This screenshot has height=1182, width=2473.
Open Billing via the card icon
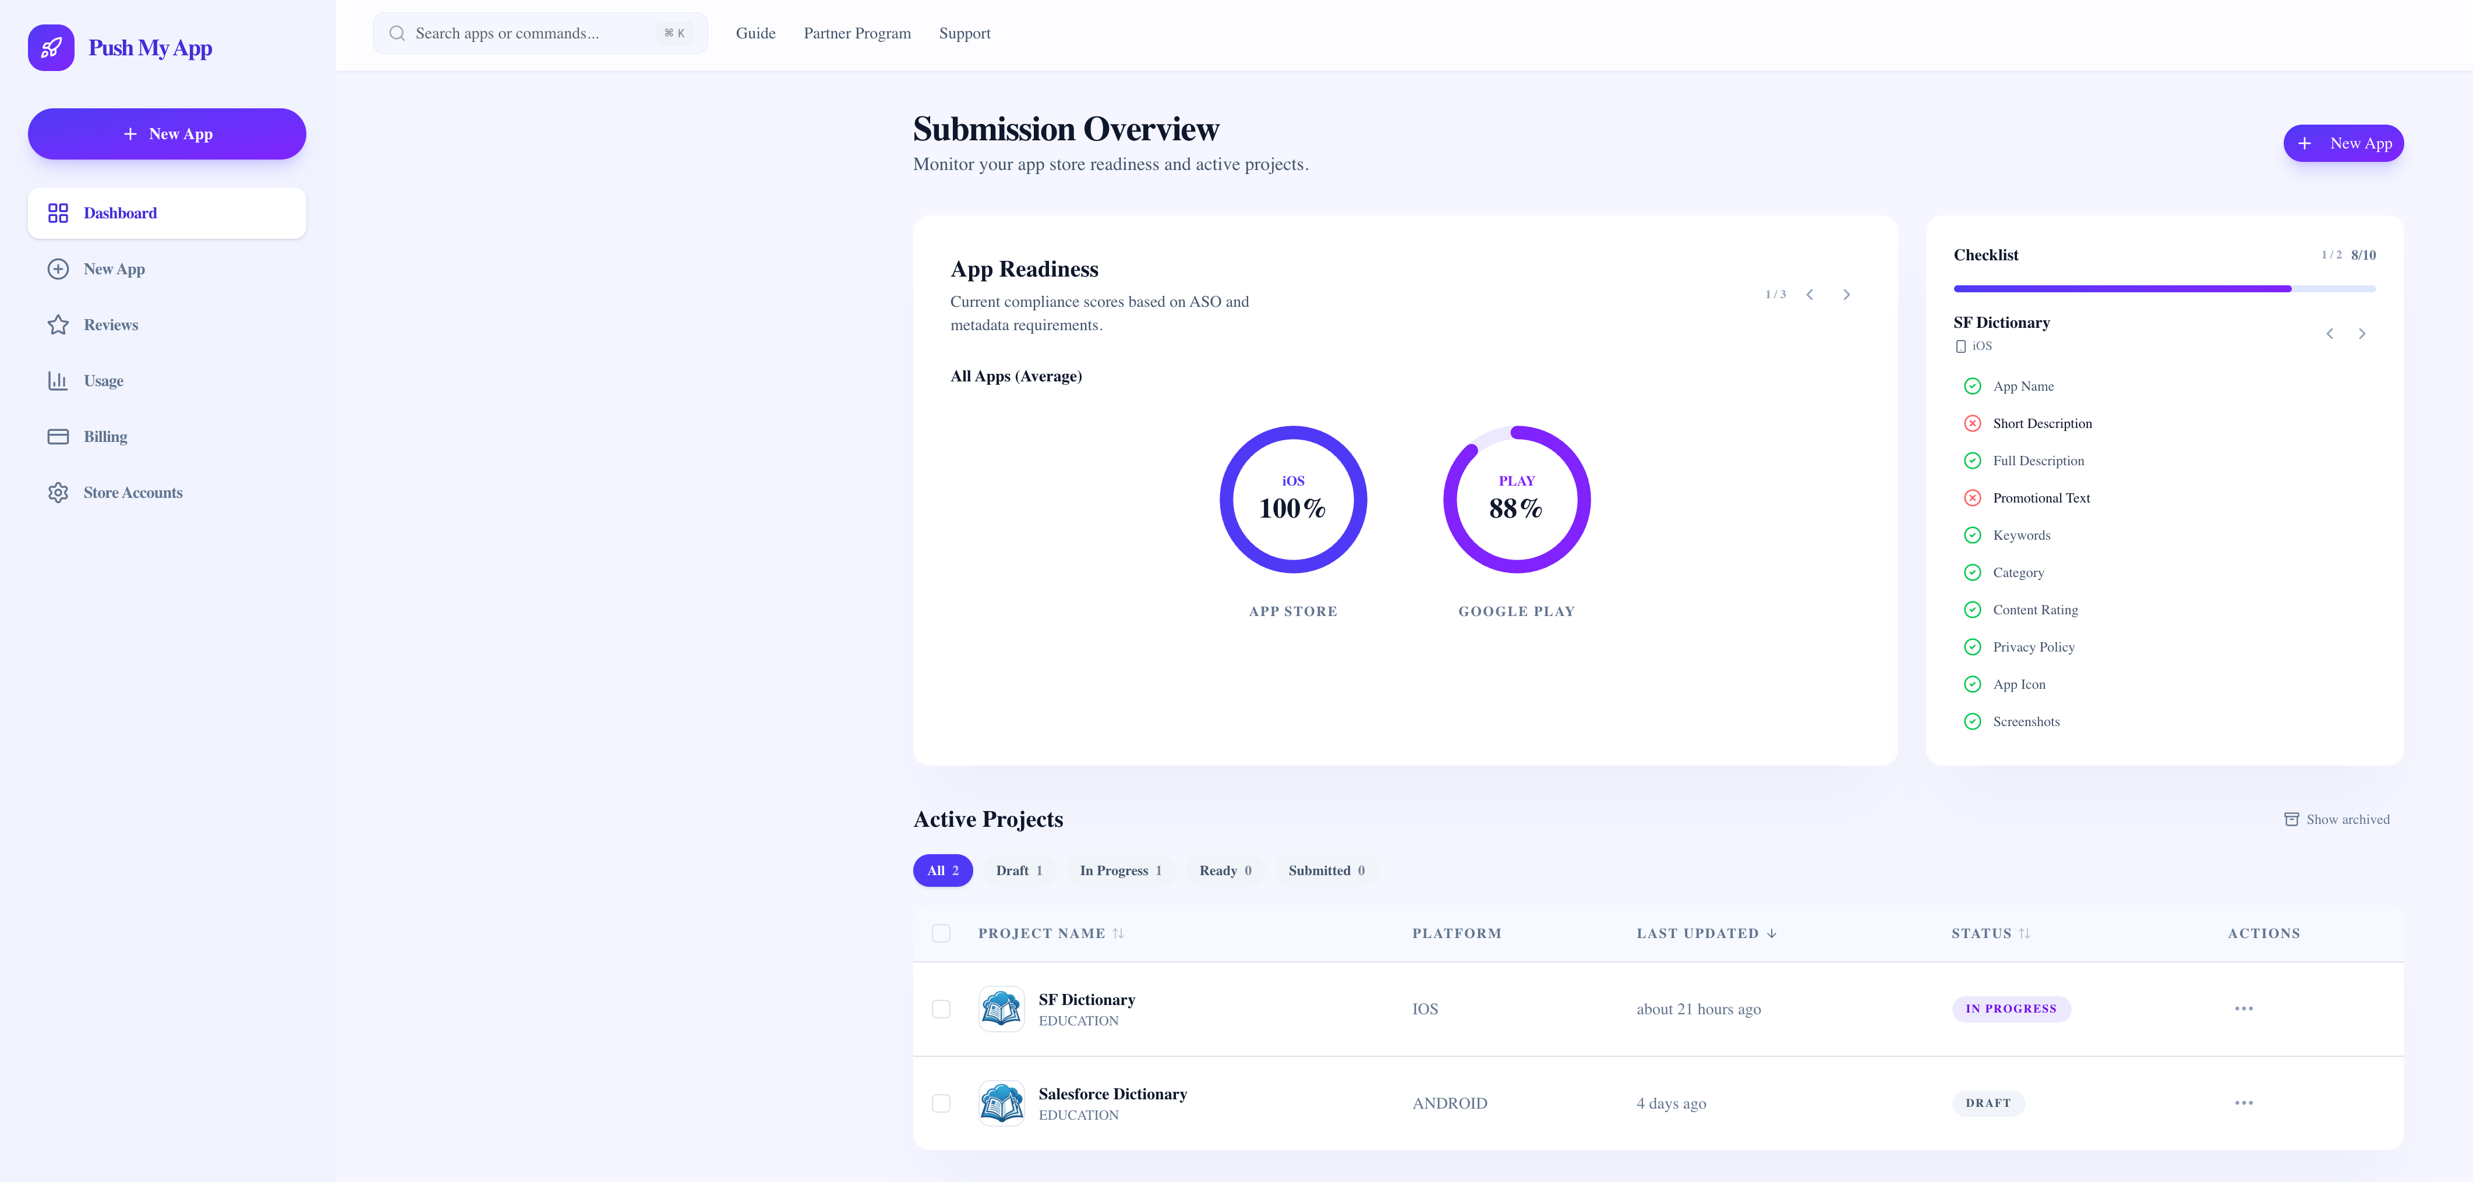coord(58,437)
